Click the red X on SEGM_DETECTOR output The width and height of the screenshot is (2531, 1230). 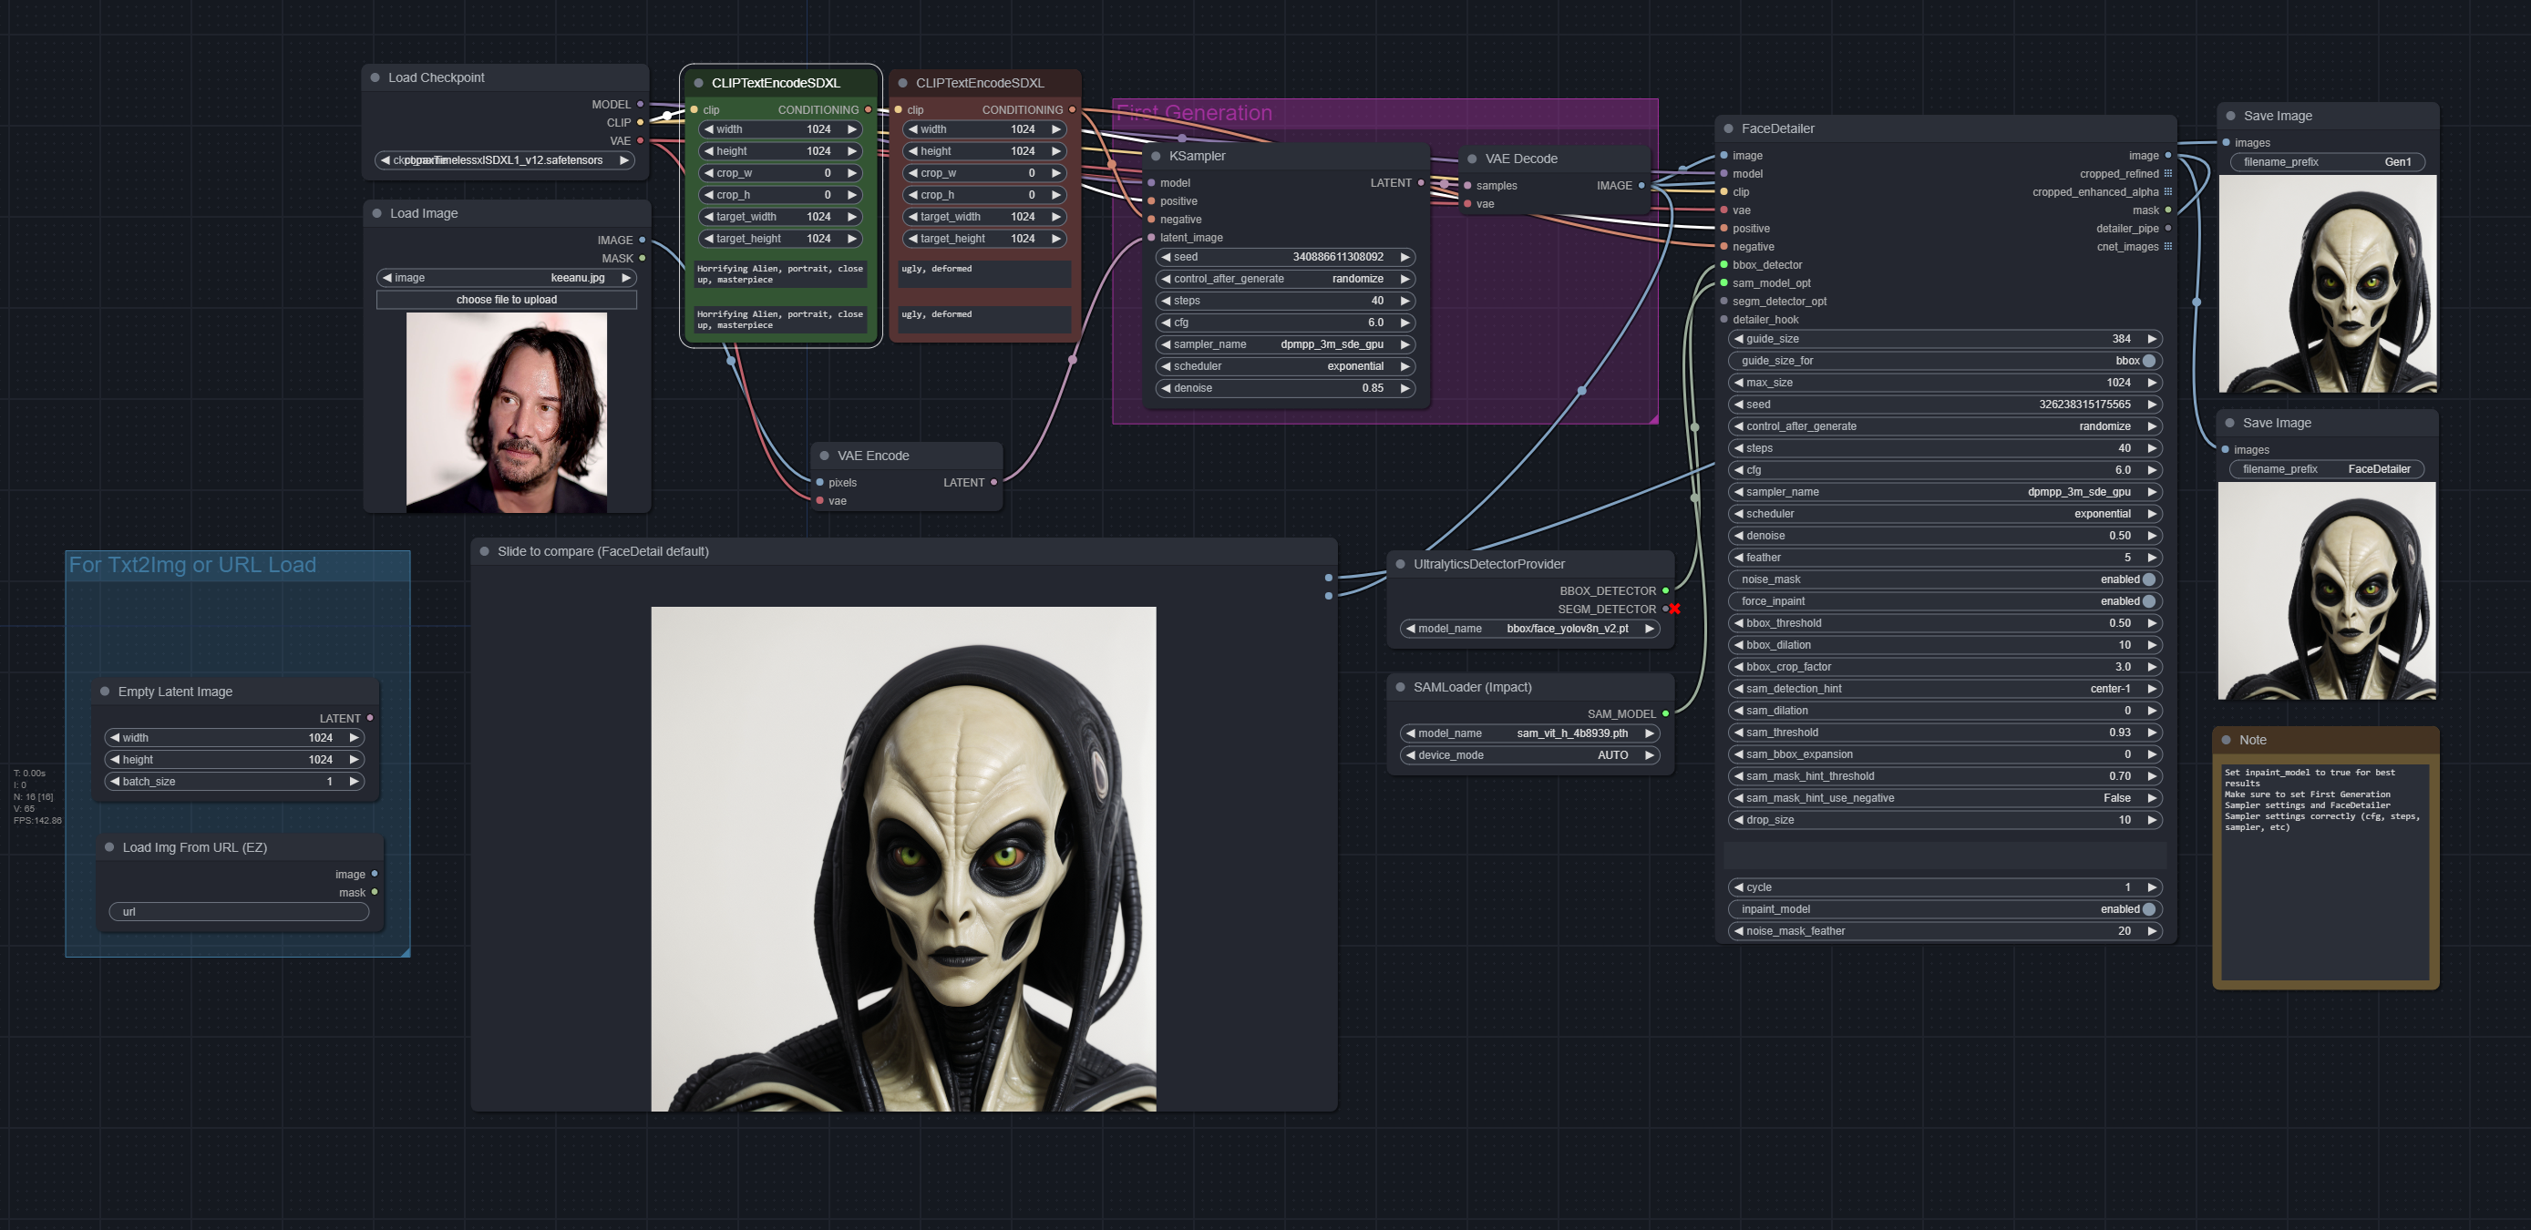[x=1674, y=610]
